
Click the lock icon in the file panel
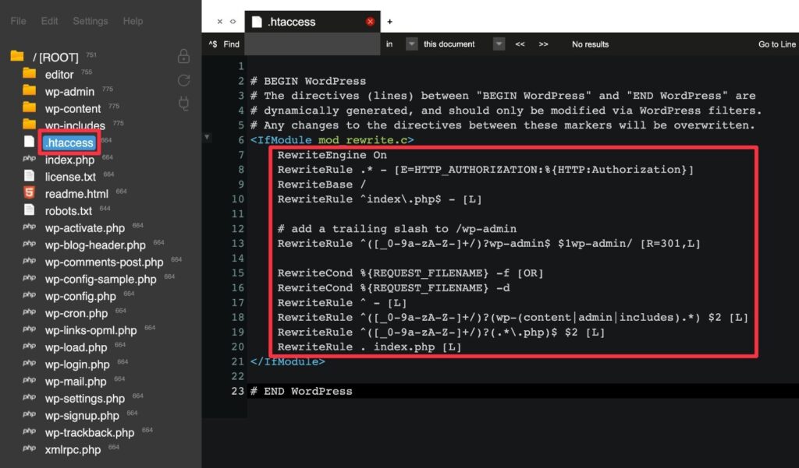183,56
